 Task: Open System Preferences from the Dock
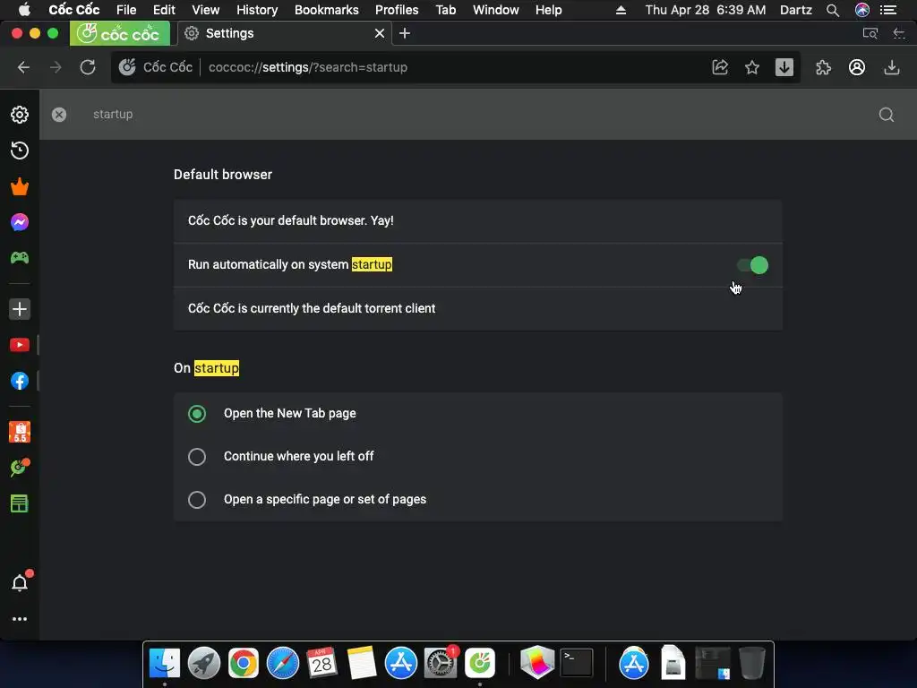[440, 664]
